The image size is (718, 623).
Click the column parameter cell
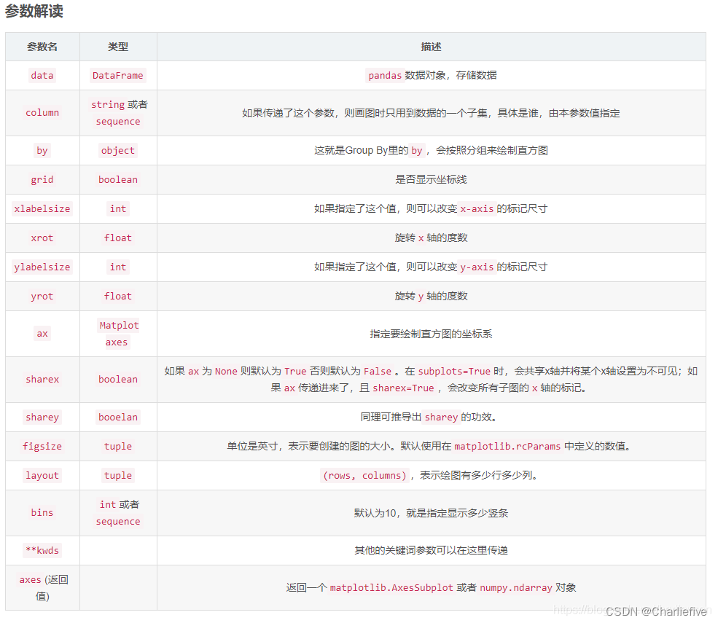[42, 112]
